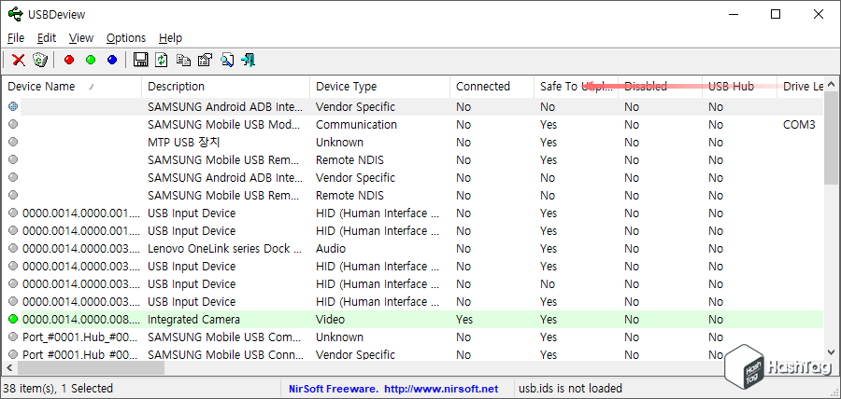Refresh the device list via toolbar icon
This screenshot has width=841, height=399.
tap(162, 60)
